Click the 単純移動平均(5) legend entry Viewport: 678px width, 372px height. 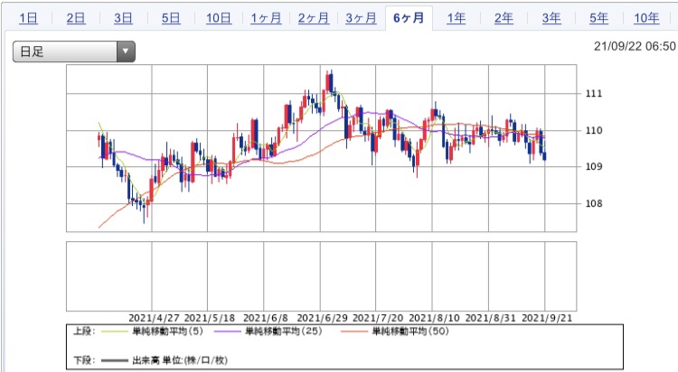pos(167,331)
